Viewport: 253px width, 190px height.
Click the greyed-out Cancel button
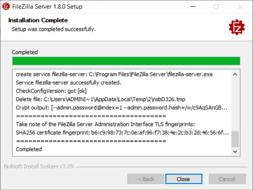tap(226, 179)
